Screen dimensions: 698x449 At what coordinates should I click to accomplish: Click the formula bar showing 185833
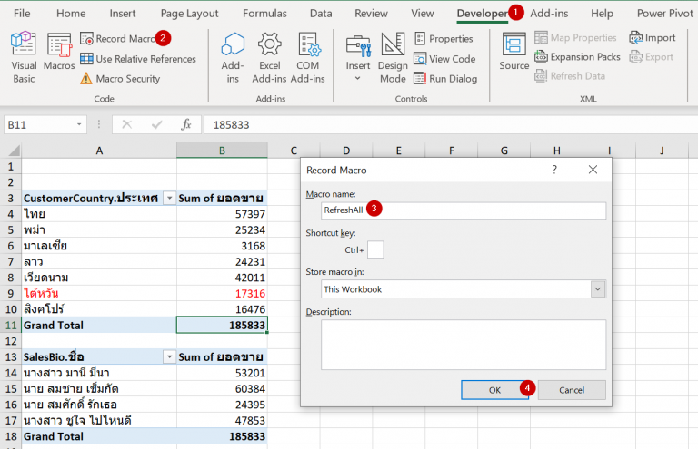(x=451, y=125)
